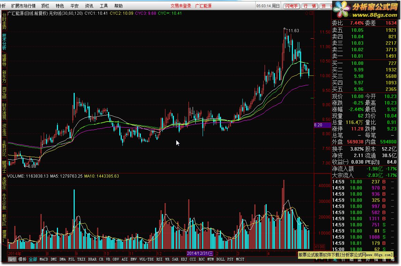Viewport: 401px width, 266px height.
Task: Show the 财务透视 sidebar tab
Action: [4, 112]
